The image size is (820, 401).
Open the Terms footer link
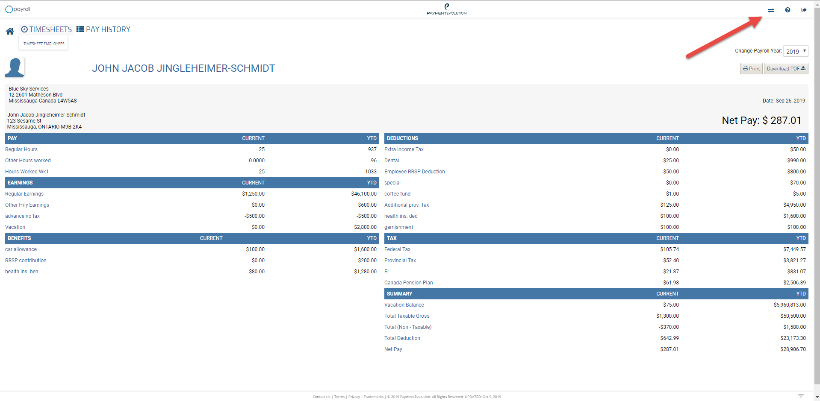click(x=339, y=397)
